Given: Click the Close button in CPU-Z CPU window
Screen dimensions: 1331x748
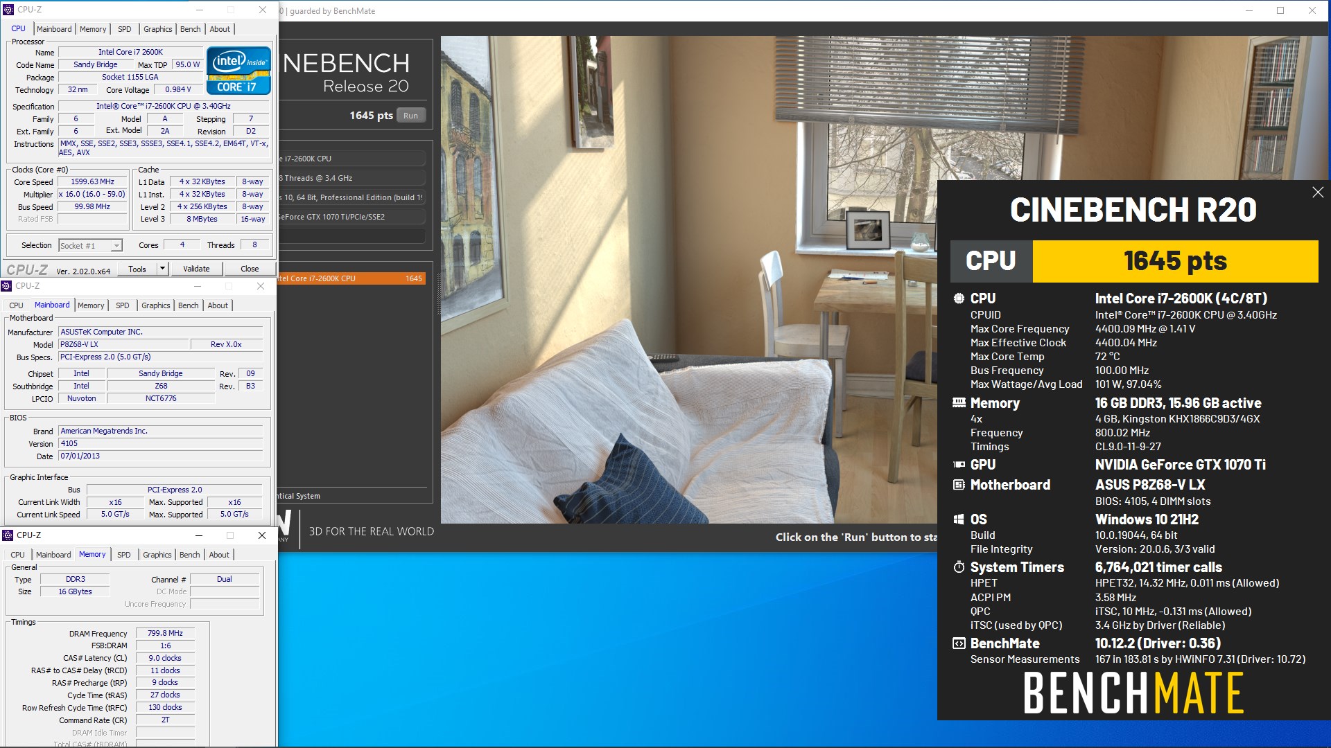Looking at the screenshot, I should tap(250, 269).
